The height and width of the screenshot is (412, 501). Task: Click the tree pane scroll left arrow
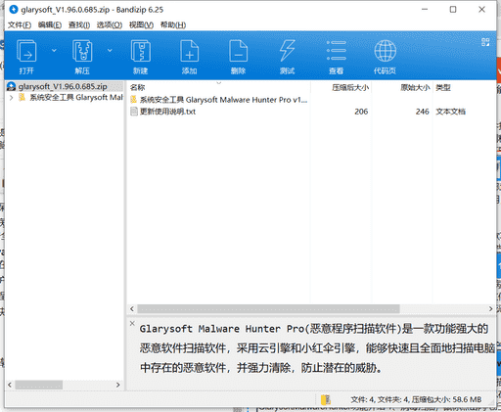tap(10, 385)
